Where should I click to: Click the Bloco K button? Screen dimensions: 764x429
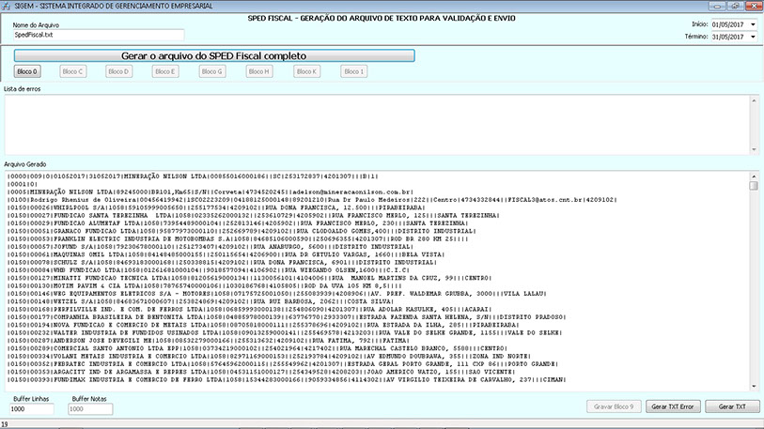click(x=307, y=71)
